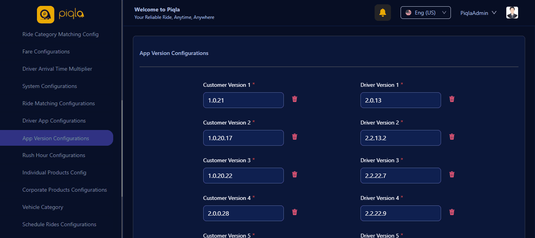
Task: Click the Customer Version 3 label
Action: pyautogui.click(x=226, y=160)
